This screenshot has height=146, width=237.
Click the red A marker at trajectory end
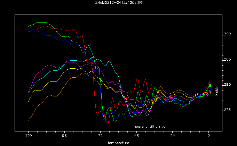tap(210, 82)
